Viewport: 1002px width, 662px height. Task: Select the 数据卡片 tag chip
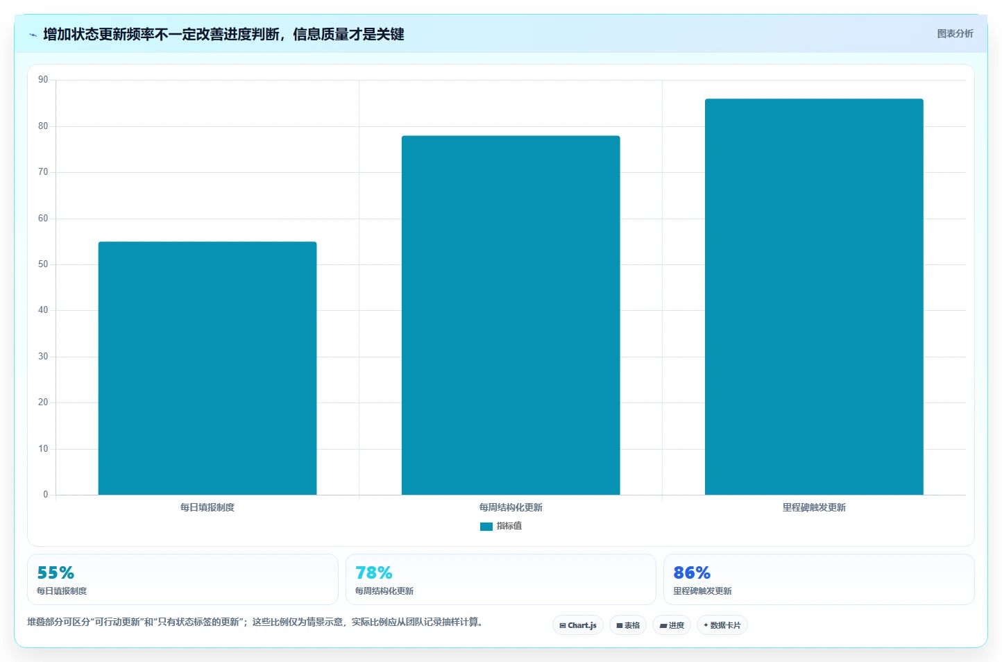[x=722, y=625]
